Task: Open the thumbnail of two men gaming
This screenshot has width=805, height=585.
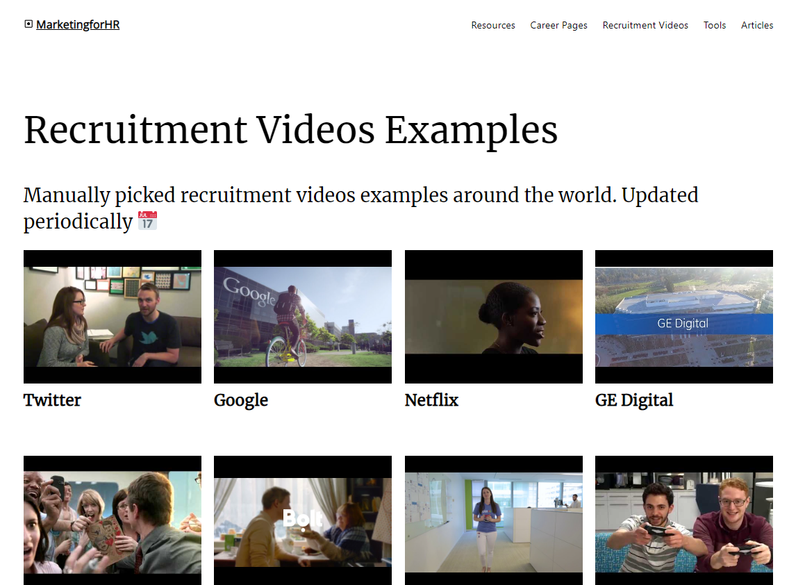Action: point(684,520)
